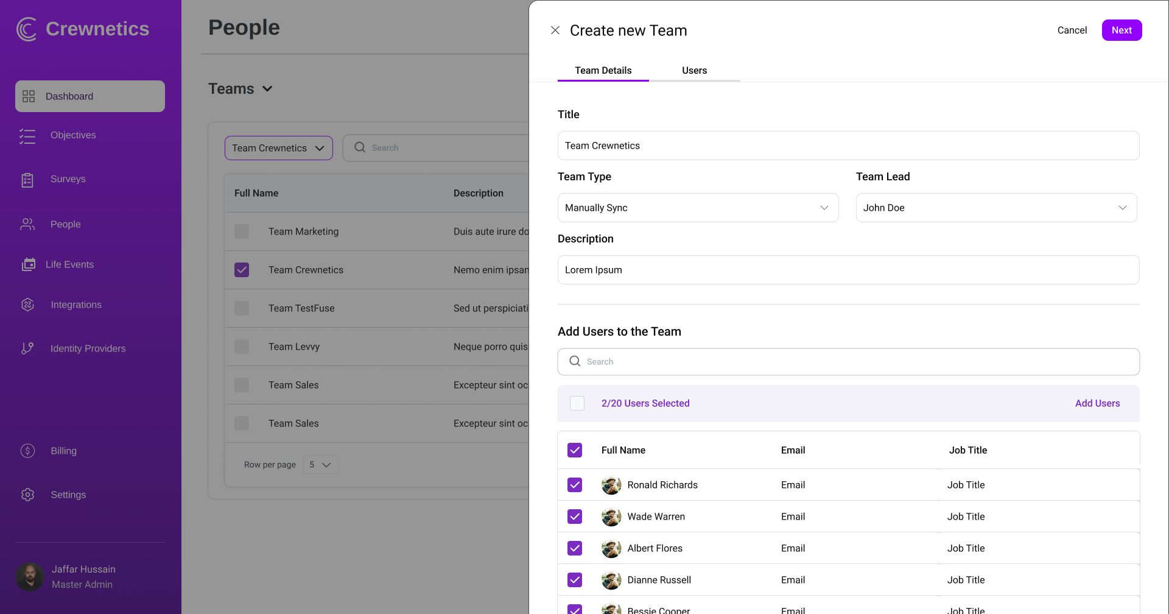Screen dimensions: 1169x614
Task: Switch to the Users tab
Action: click(x=694, y=71)
